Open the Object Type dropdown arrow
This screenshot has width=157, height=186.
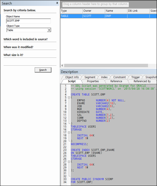[49, 30]
